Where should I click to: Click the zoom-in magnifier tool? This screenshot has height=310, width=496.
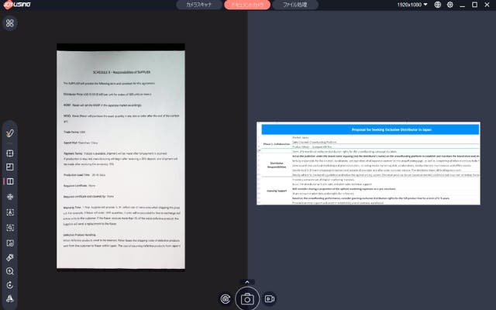tap(10, 271)
